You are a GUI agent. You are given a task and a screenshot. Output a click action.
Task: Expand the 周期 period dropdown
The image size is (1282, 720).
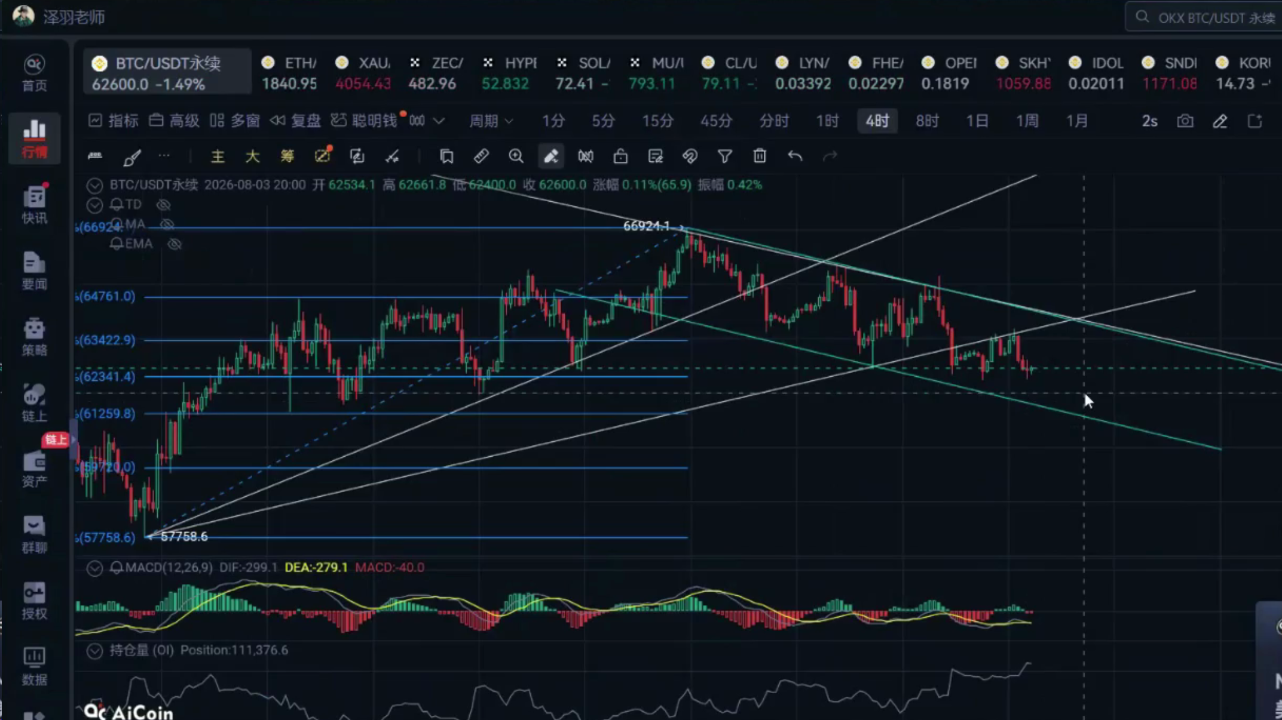(491, 121)
